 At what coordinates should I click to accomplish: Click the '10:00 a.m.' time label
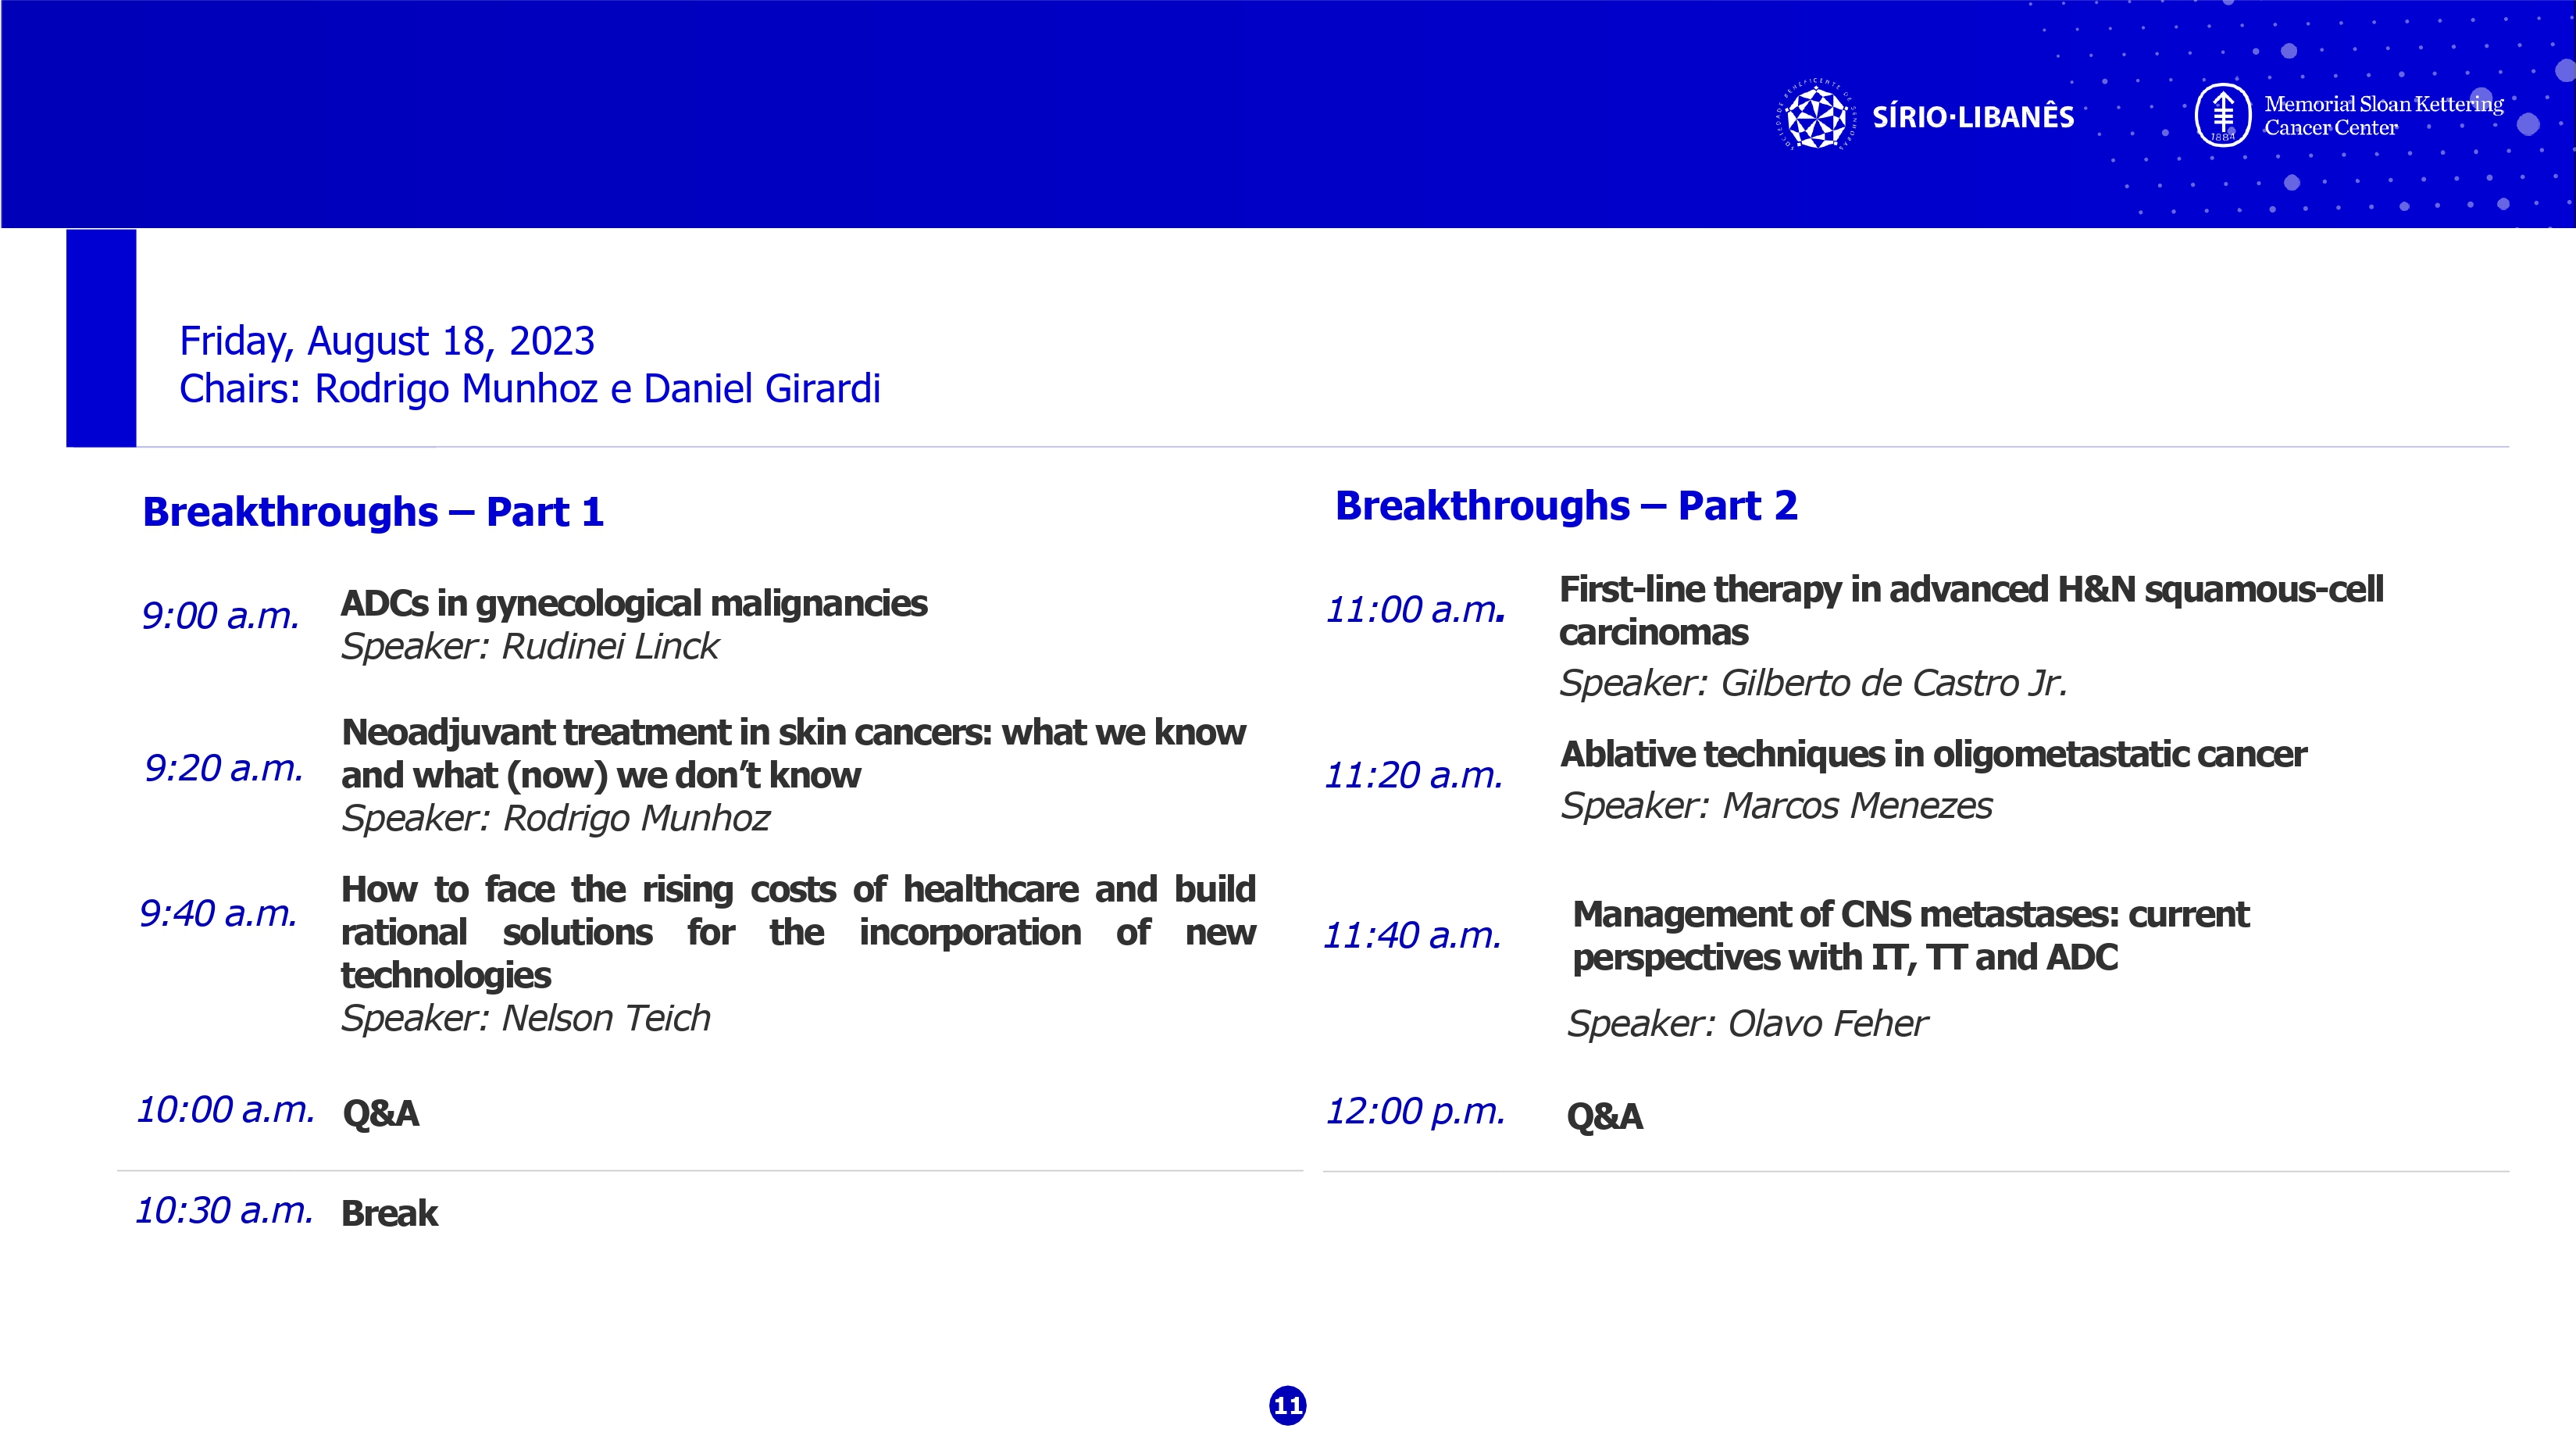(226, 1109)
